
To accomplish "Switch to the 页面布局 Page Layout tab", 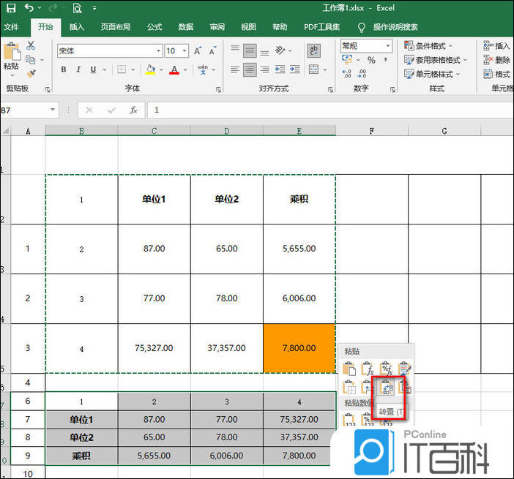I will [116, 27].
